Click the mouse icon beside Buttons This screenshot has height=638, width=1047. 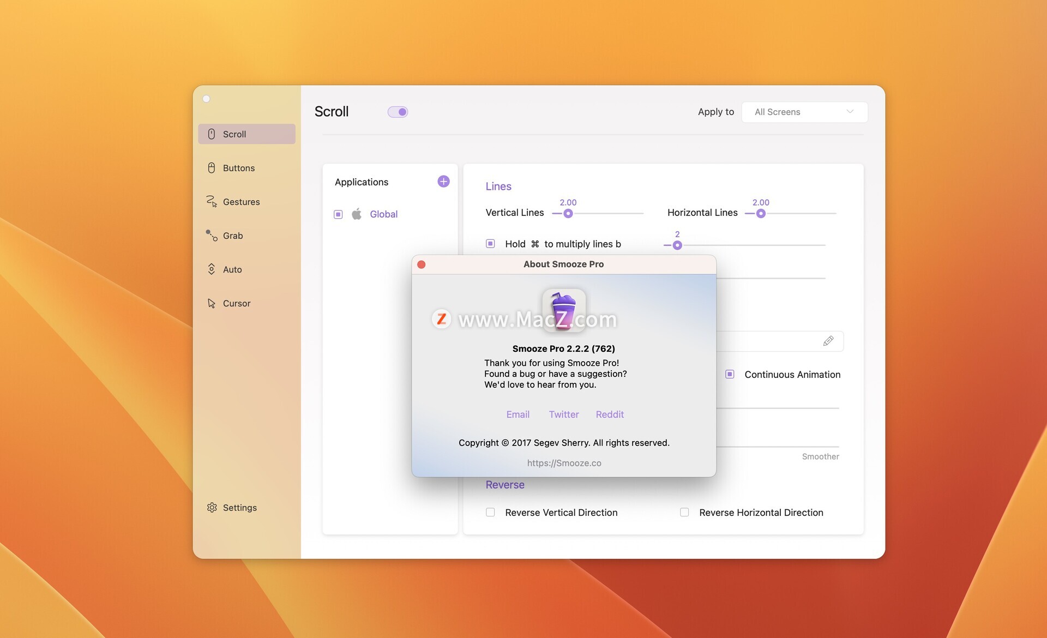click(x=212, y=168)
